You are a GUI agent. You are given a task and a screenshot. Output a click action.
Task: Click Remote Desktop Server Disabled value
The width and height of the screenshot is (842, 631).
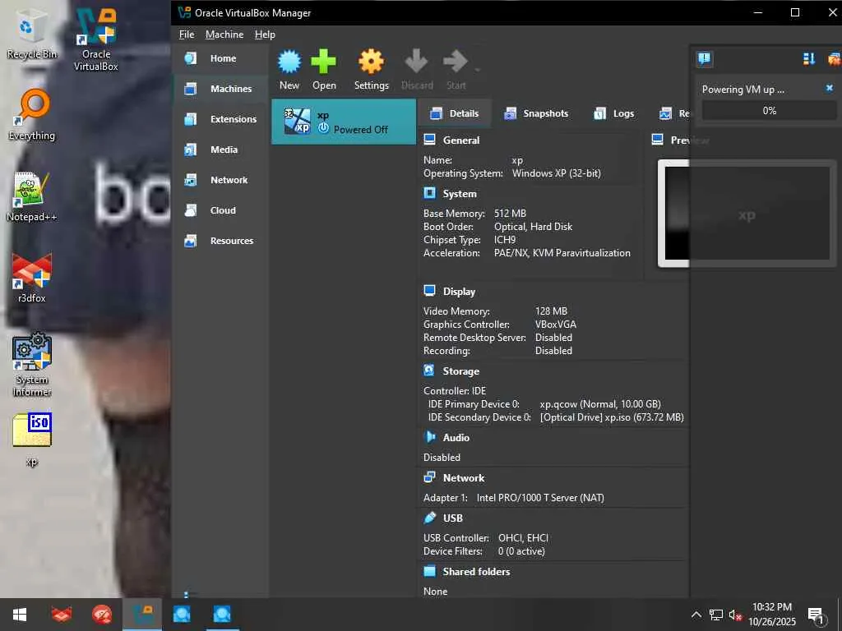(x=553, y=338)
